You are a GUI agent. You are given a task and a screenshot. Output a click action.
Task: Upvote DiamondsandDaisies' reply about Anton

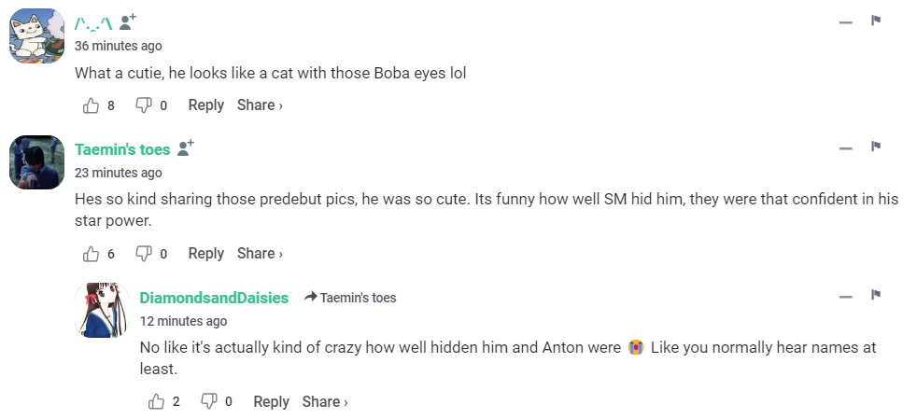pos(157,402)
